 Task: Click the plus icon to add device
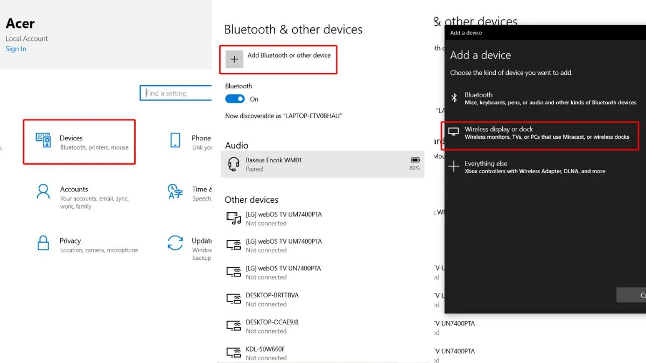(234, 59)
